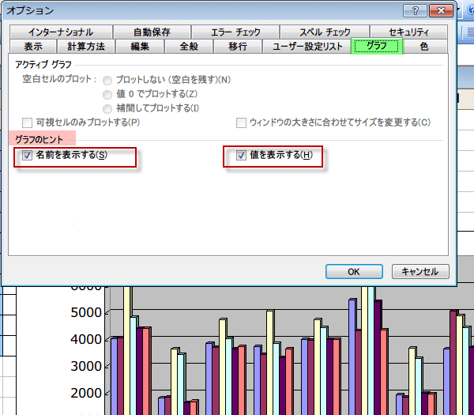Open the ユーザー設定リスト tab
The width and height of the screenshot is (474, 415).
(307, 47)
